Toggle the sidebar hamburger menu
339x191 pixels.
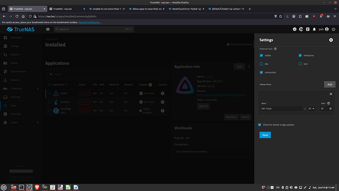click(48, 29)
